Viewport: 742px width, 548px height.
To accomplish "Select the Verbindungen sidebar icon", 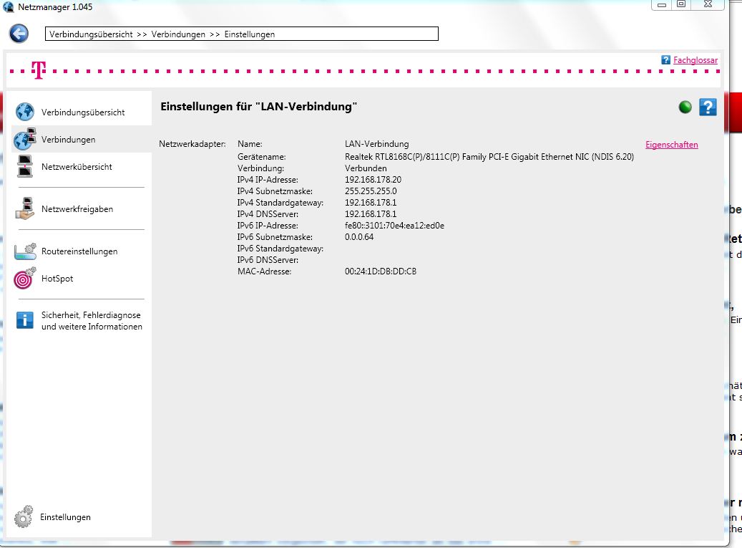I will pos(24,139).
